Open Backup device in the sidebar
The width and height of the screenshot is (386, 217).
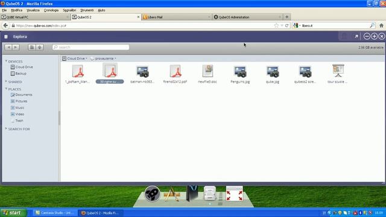click(19, 74)
